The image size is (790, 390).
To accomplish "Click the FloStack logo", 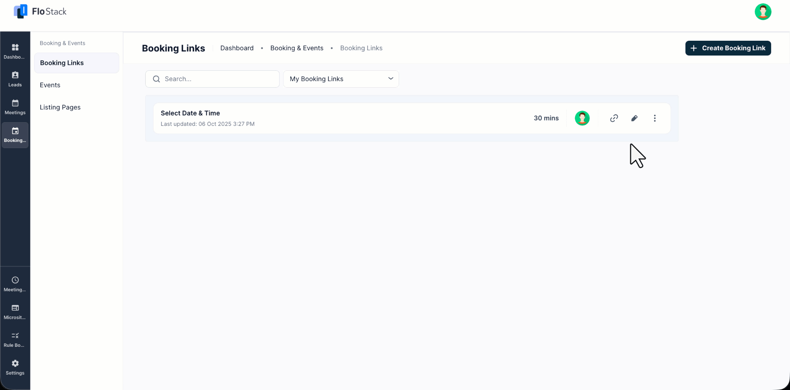I will [40, 12].
